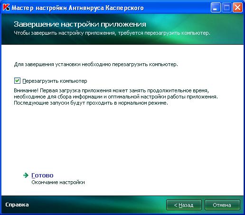This screenshot has height=215, width=245.
Task: Minimize the Kaspersky setup wizard window
Action: point(215,8)
